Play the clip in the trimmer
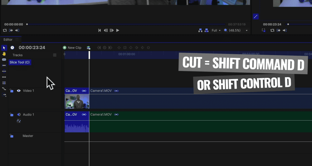 tap(118, 30)
